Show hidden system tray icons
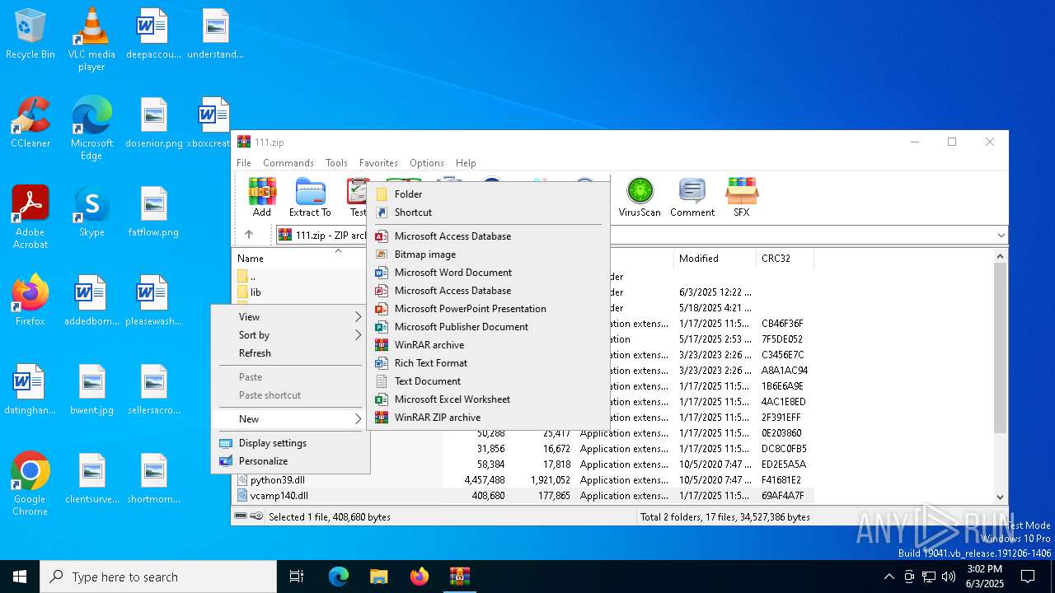Screen dimensions: 1055x593 889,577
